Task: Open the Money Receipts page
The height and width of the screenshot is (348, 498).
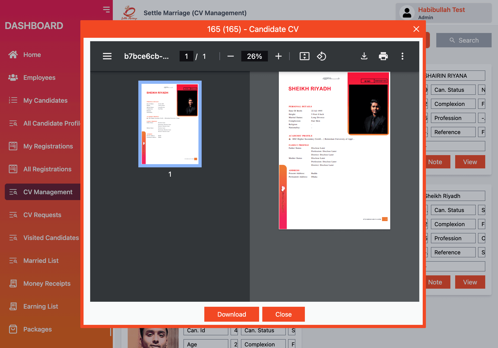Action: [x=47, y=284]
